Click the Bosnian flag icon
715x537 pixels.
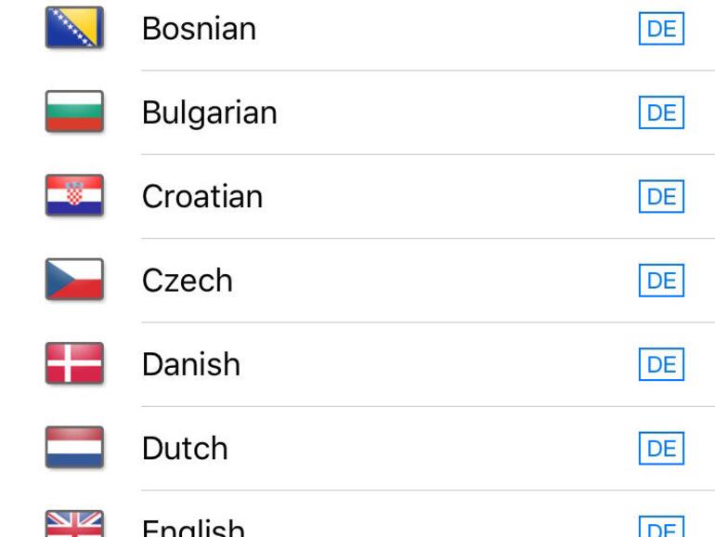click(x=74, y=28)
